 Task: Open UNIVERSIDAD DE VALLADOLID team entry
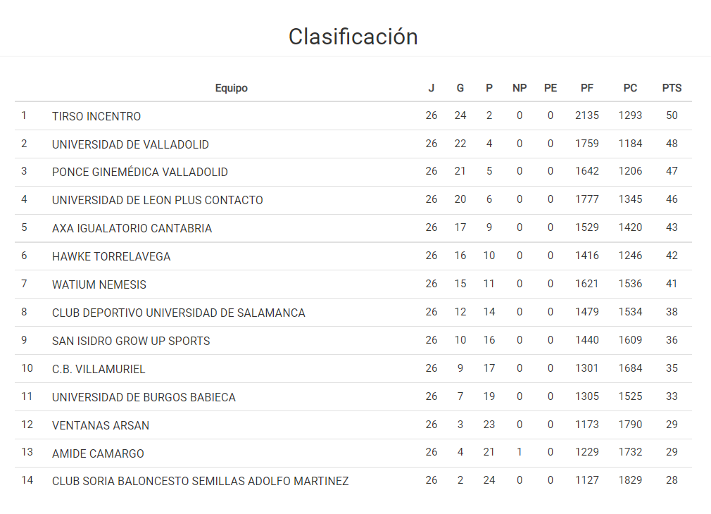point(130,144)
